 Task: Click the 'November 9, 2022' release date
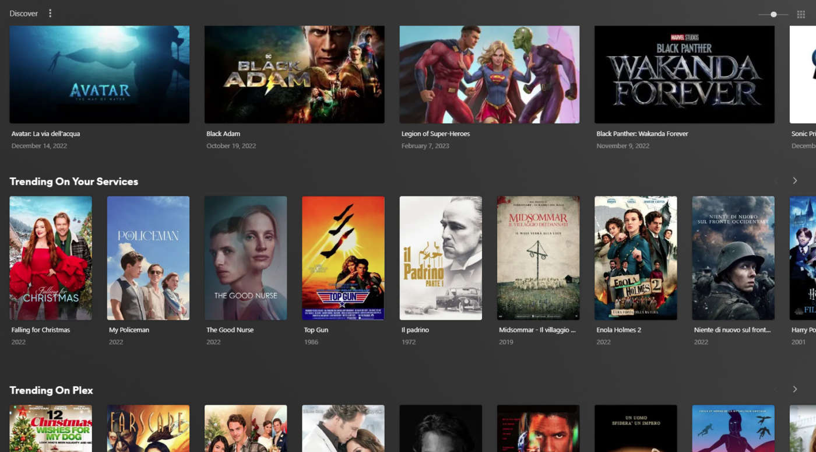(x=622, y=146)
